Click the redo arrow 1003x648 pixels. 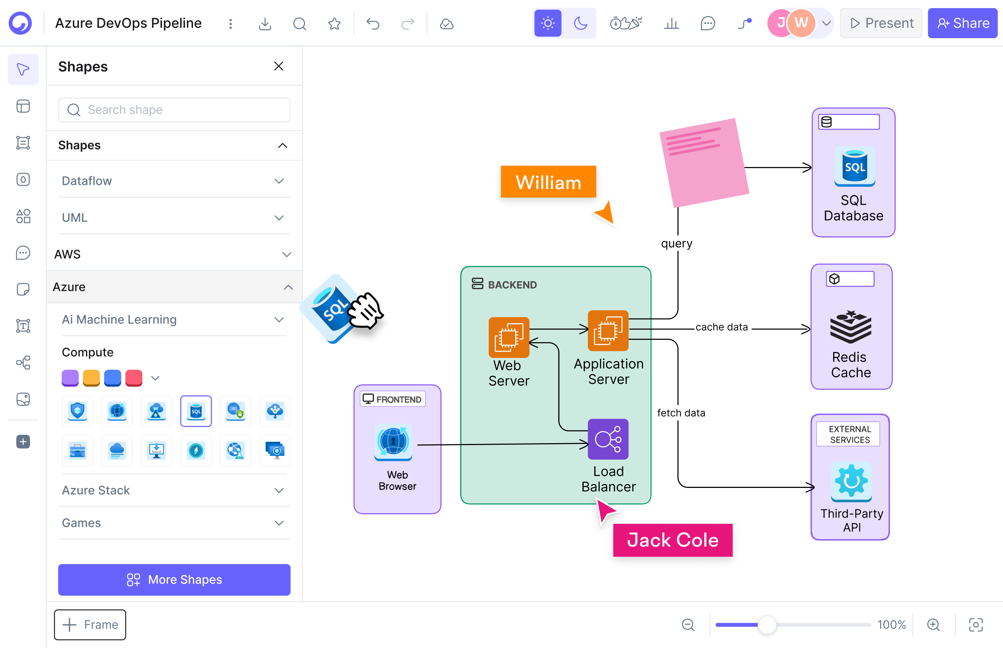pyautogui.click(x=407, y=24)
